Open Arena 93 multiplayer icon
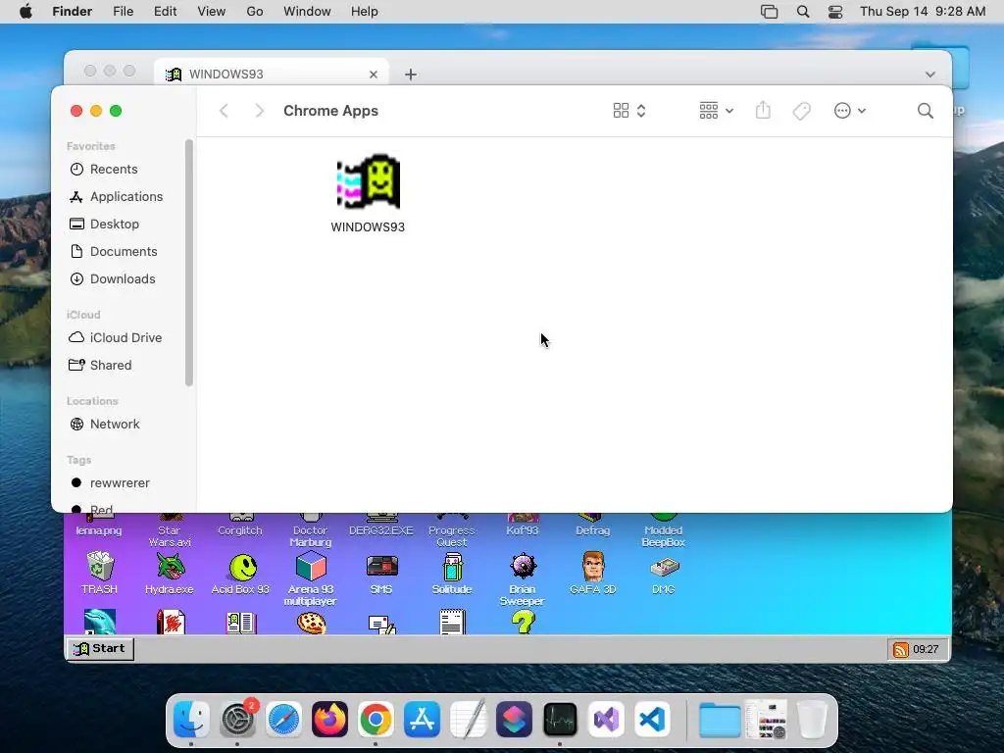Viewport: 1004px width, 753px height. (311, 578)
